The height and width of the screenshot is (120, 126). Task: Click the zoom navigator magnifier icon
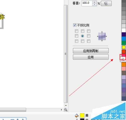(66, 110)
